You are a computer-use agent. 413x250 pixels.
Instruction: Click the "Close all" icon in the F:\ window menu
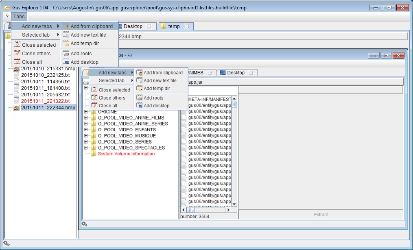pos(94,105)
